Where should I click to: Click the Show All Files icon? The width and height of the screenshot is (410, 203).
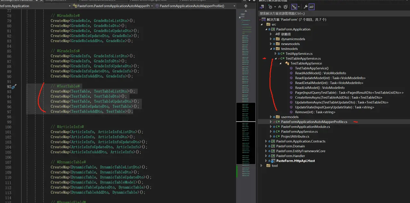pos(285,7)
